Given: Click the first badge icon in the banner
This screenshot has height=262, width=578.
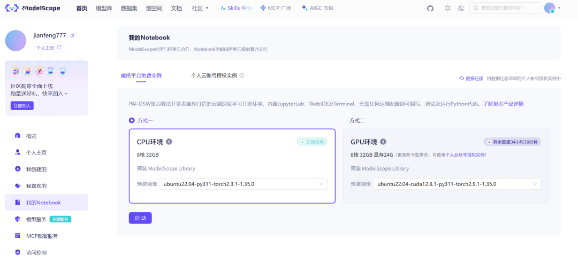Looking at the screenshot, I should click(16, 71).
